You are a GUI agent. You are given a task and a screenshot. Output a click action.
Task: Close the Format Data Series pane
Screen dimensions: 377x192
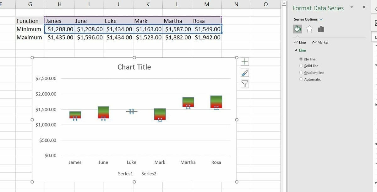tap(363, 7)
